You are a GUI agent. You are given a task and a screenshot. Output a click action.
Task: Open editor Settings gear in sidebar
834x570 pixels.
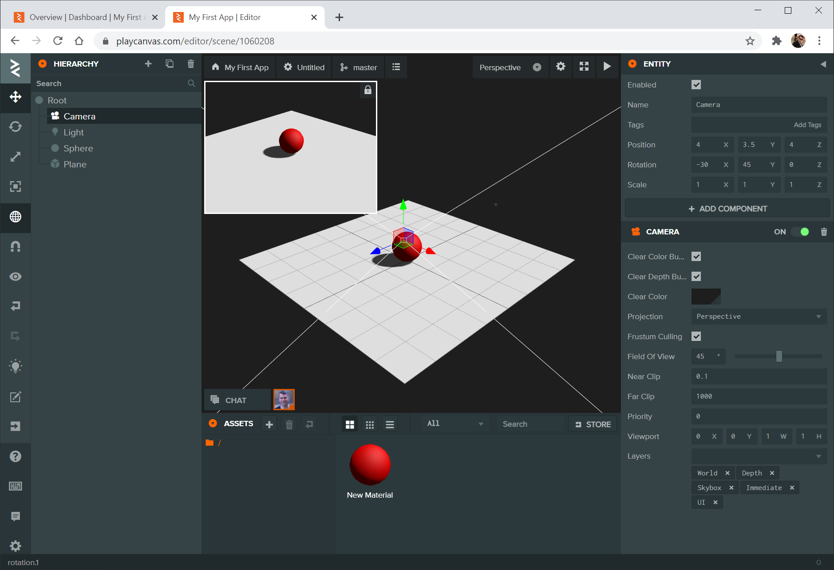(15, 546)
